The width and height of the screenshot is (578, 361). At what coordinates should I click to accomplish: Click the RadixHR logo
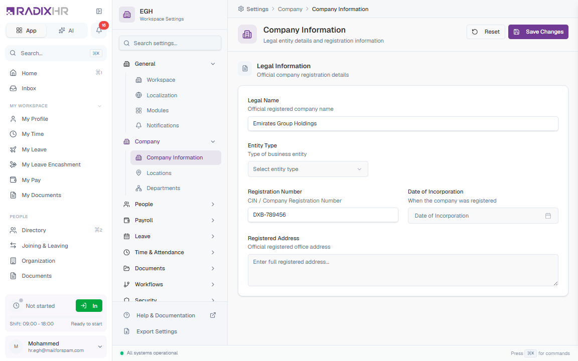(37, 11)
